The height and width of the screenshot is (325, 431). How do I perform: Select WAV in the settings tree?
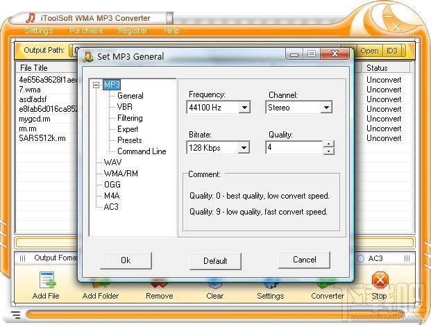(112, 162)
